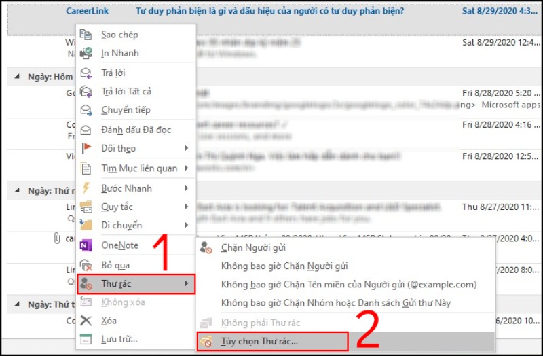Image resolution: width=543 pixels, height=356 pixels.
Task: Expand the Dõi theo submenu arrow
Action: tap(186, 148)
